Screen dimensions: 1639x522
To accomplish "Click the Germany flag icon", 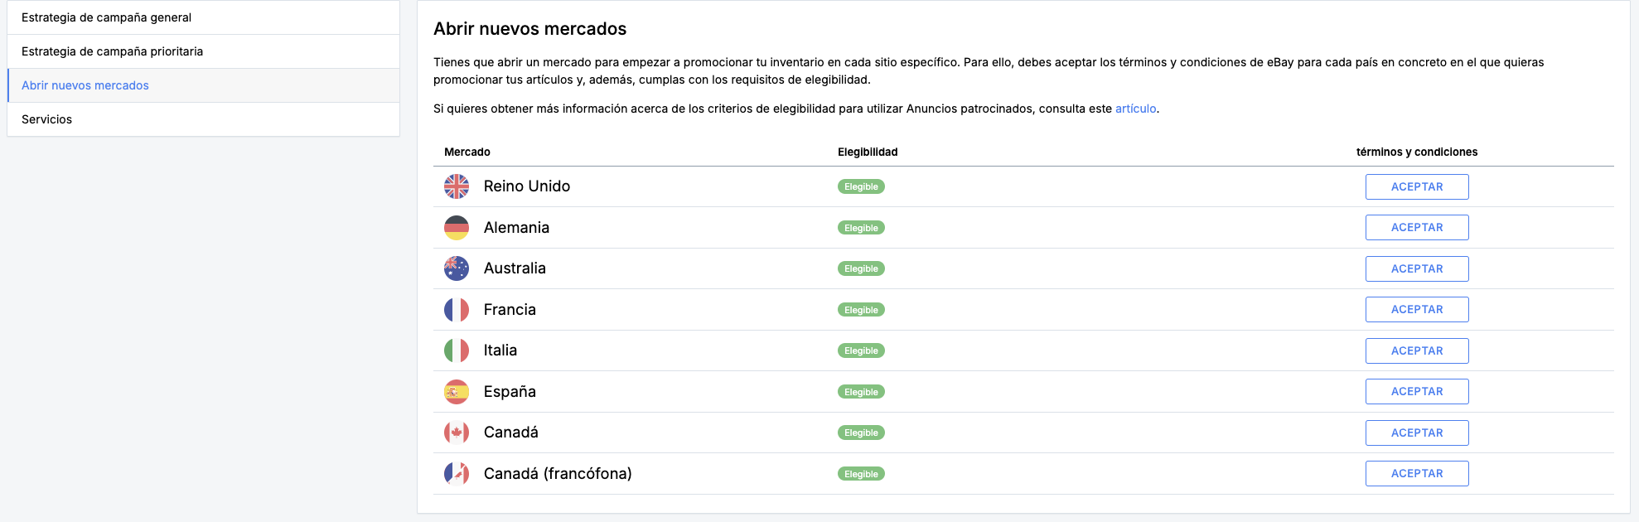I will point(457,228).
